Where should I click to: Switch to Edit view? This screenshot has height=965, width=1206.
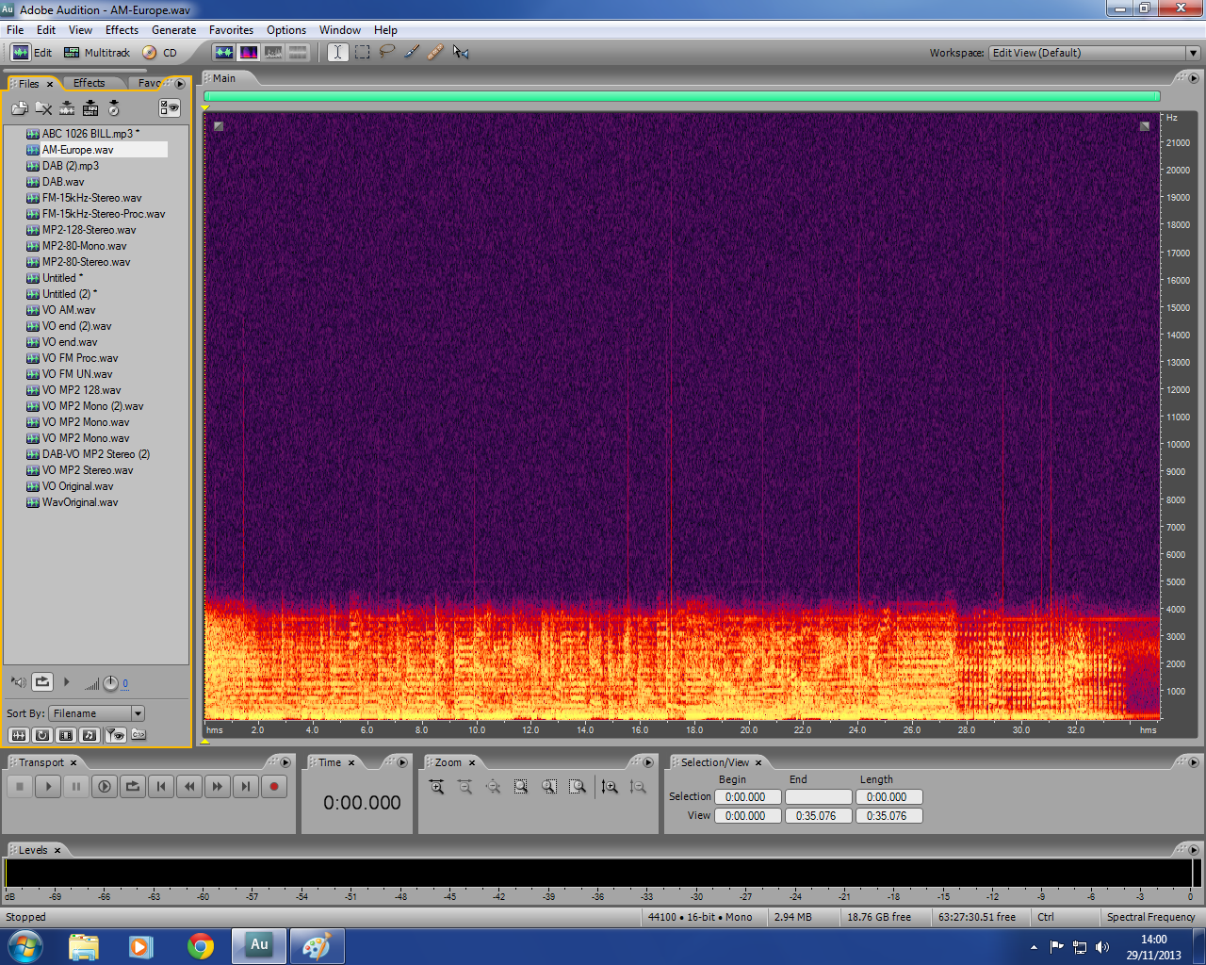click(x=31, y=53)
